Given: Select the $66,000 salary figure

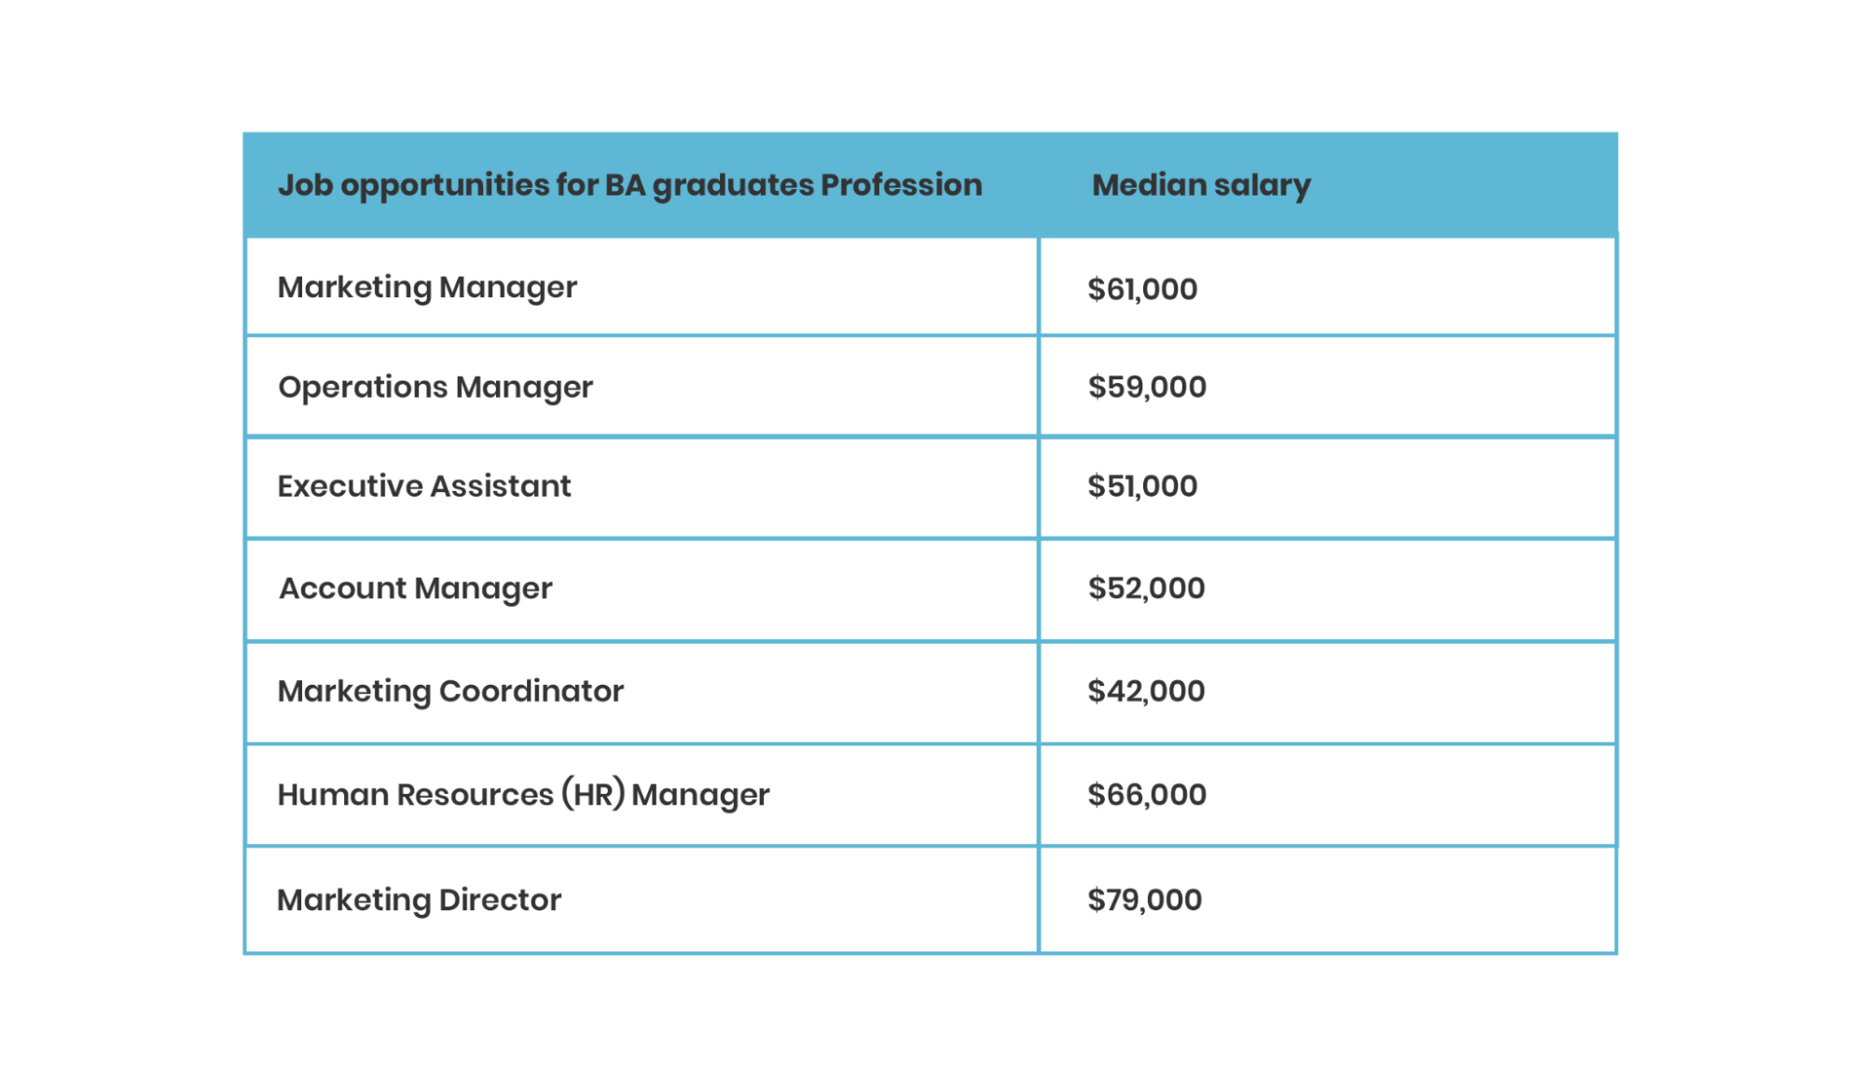Looking at the screenshot, I should [x=1147, y=795].
